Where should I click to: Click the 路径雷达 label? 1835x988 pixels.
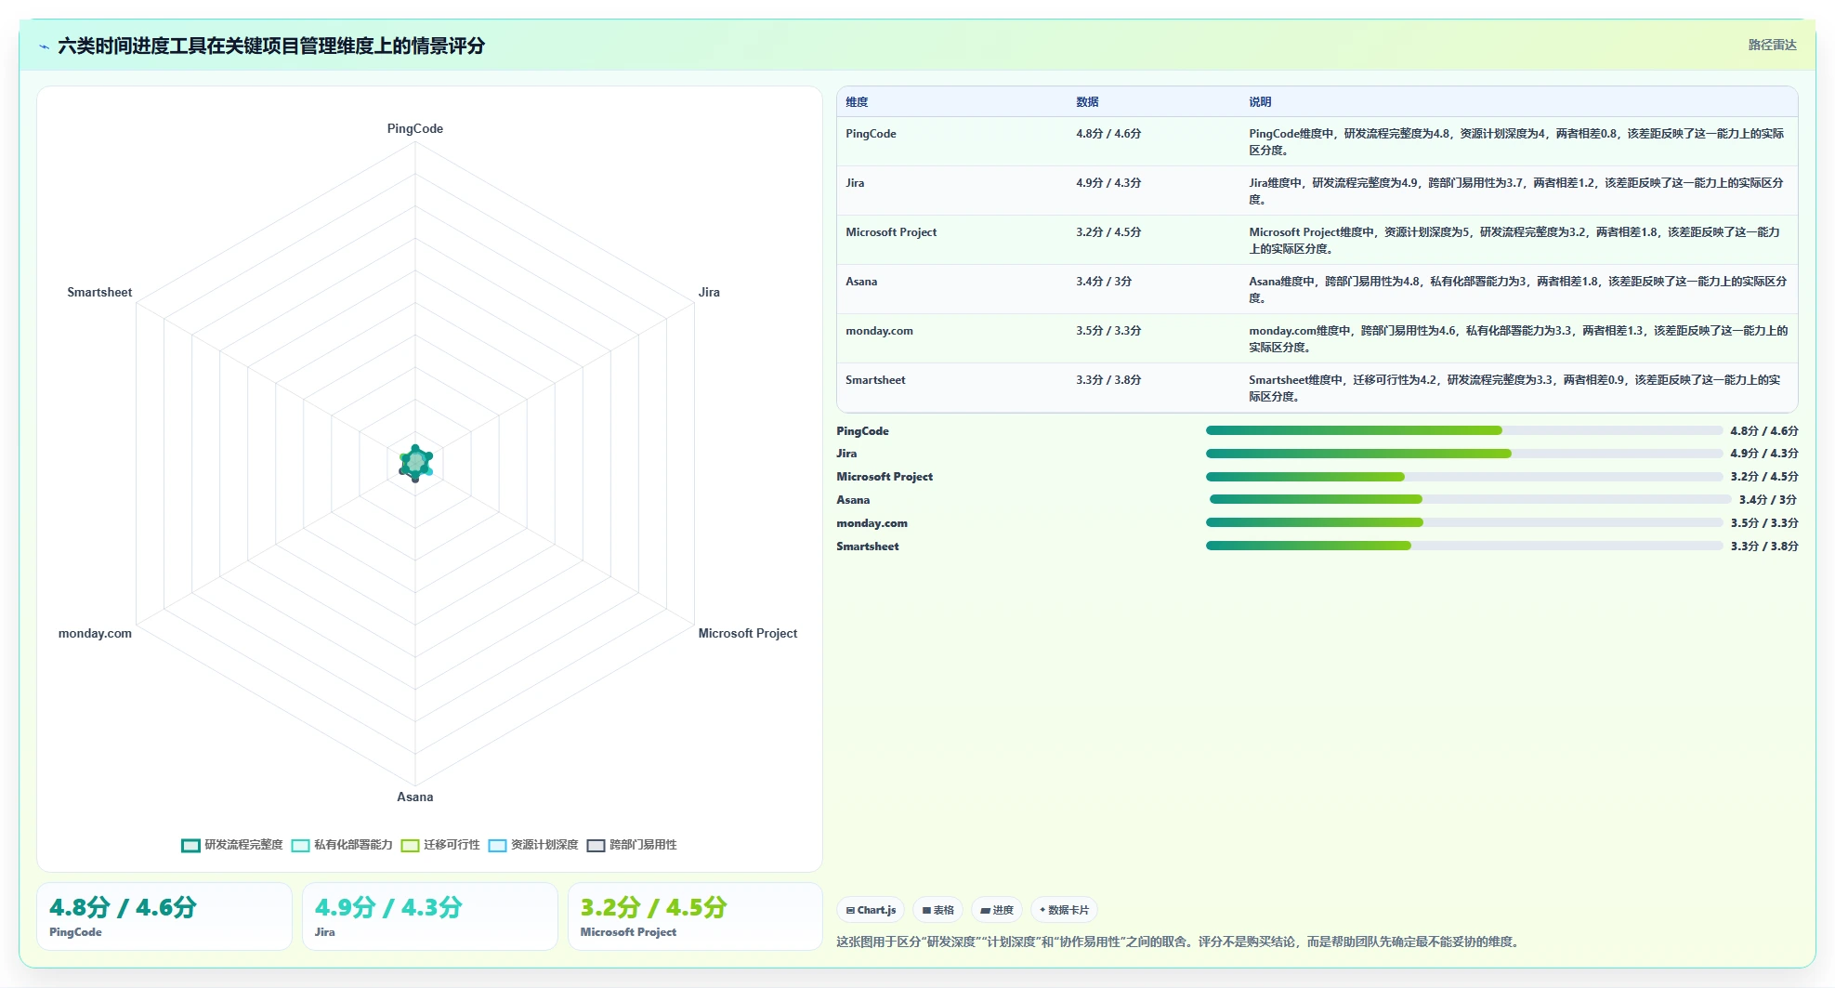[x=1772, y=45]
